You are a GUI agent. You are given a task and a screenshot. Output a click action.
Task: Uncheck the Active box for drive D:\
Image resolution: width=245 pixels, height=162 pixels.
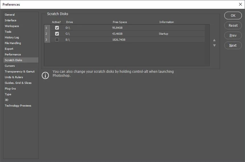click(x=57, y=28)
